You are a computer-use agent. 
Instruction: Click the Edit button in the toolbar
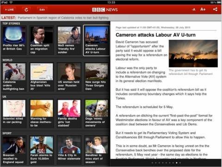click(x=42, y=10)
